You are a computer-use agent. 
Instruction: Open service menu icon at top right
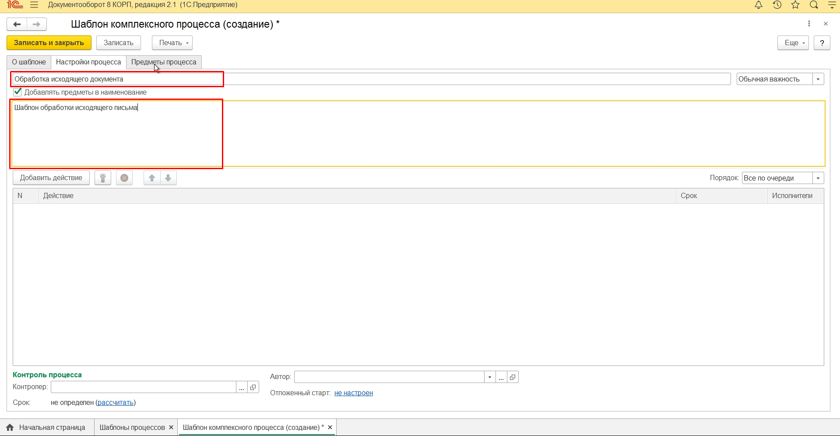(x=832, y=5)
